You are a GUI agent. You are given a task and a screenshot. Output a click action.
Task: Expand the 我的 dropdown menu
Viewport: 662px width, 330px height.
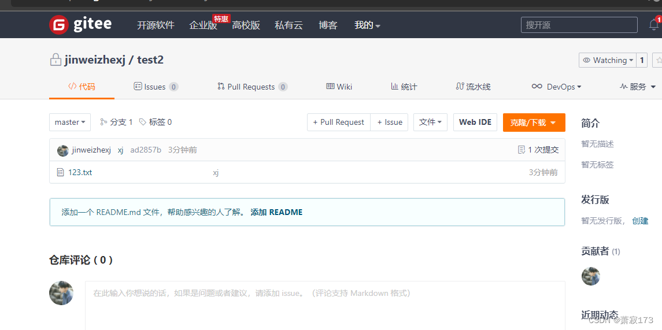click(367, 25)
